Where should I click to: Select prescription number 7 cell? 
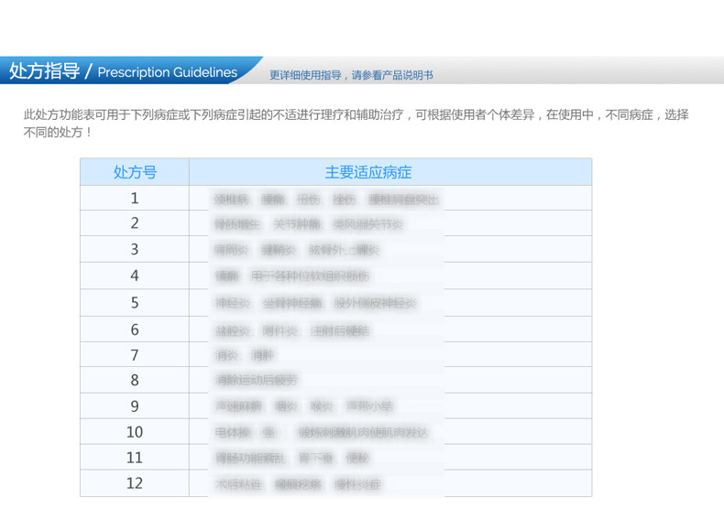coord(135,354)
